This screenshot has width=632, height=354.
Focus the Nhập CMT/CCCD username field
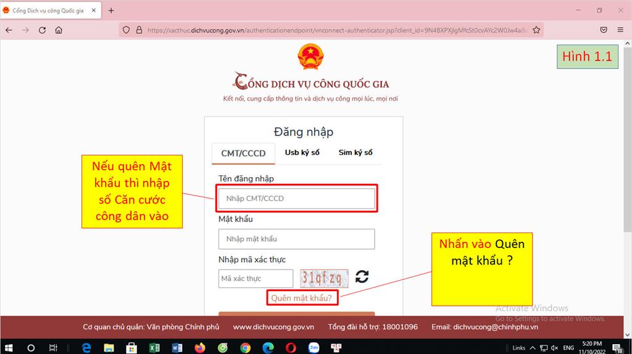click(297, 199)
